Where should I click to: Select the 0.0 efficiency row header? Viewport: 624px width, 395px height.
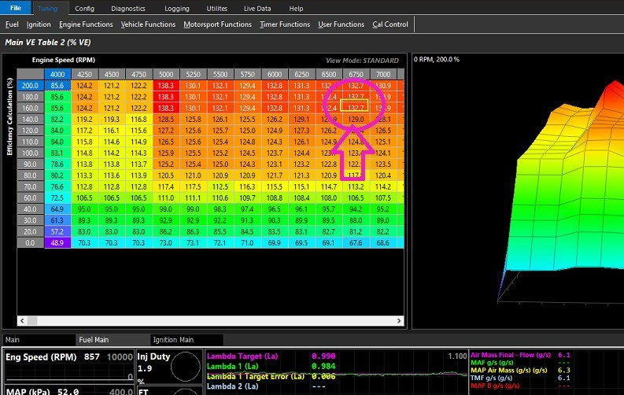coord(30,242)
